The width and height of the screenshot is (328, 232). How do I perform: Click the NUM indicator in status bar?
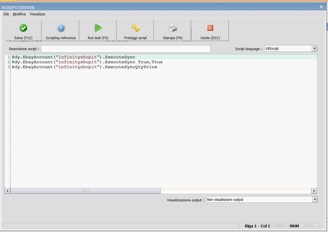pos(294,226)
